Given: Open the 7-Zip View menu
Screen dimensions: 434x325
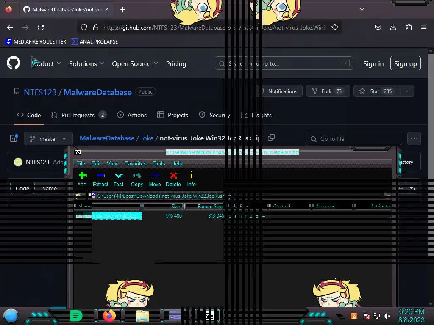Looking at the screenshot, I should pos(113,163).
